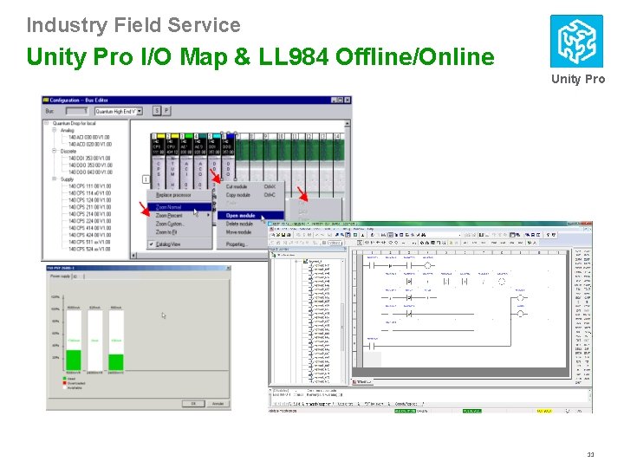Image resolution: width=624 pixels, height=468 pixels.
Task: Collapse the Supply tree branch
Action: (55, 179)
